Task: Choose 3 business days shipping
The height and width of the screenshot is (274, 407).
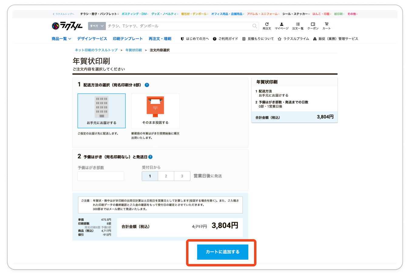Action: pyautogui.click(x=182, y=176)
